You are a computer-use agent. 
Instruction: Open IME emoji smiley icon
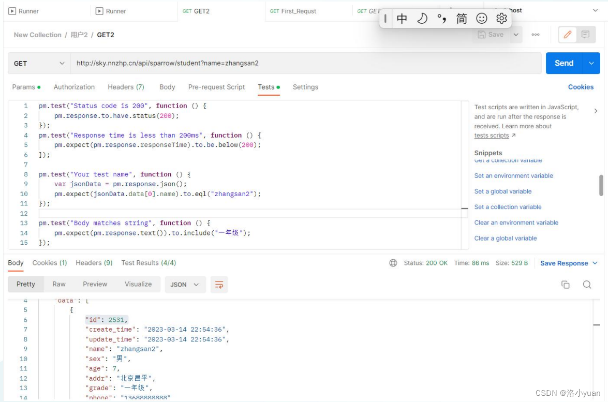click(482, 18)
